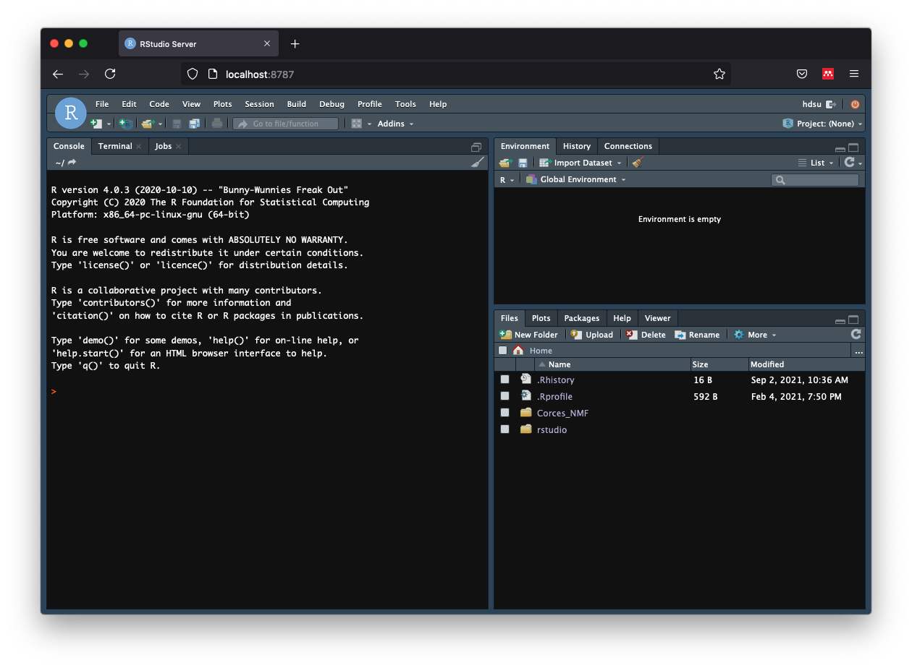The height and width of the screenshot is (668, 912).
Task: Clear environment objects using broom icon
Action: pyautogui.click(x=638, y=163)
